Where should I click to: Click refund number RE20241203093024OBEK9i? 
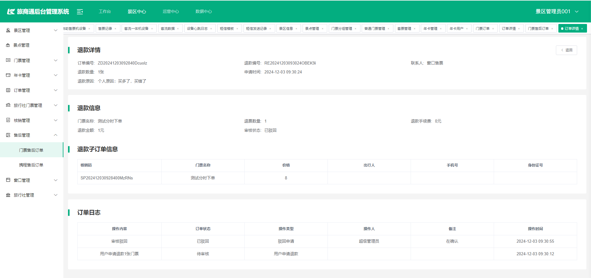pyautogui.click(x=290, y=63)
